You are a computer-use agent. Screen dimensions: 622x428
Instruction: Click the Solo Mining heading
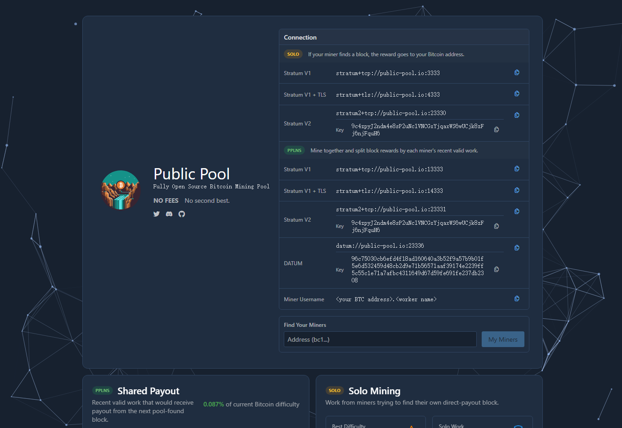point(374,391)
